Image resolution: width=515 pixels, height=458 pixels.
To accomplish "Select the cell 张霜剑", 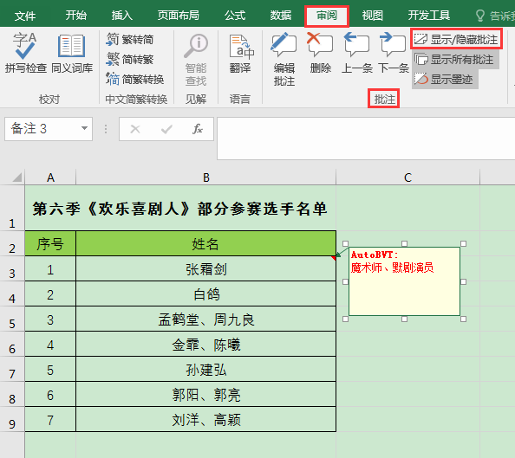I will pyautogui.click(x=206, y=268).
